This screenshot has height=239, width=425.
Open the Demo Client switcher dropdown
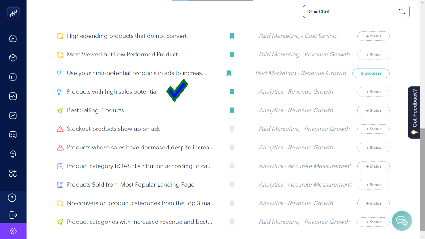[x=356, y=12]
